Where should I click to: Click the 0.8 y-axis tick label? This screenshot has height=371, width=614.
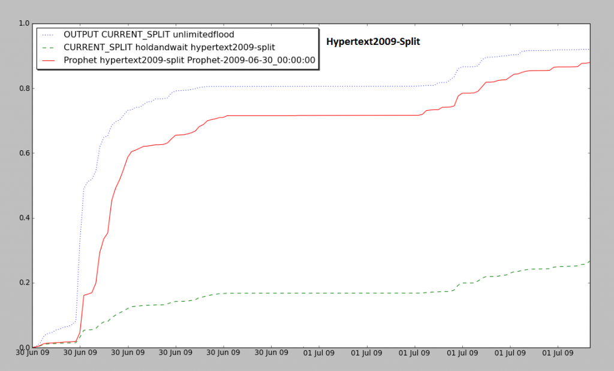[x=23, y=89]
